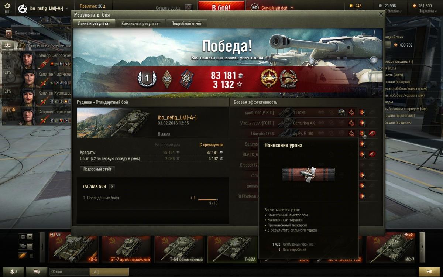Click the Mastery badge icon on the victory banner
Viewport: 443px width, 277px height.
(x=146, y=78)
